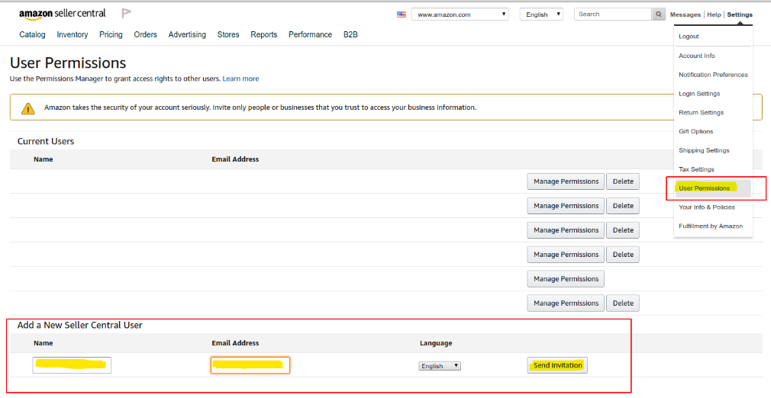
Task: Select Gift Options menu entry
Action: (x=695, y=131)
